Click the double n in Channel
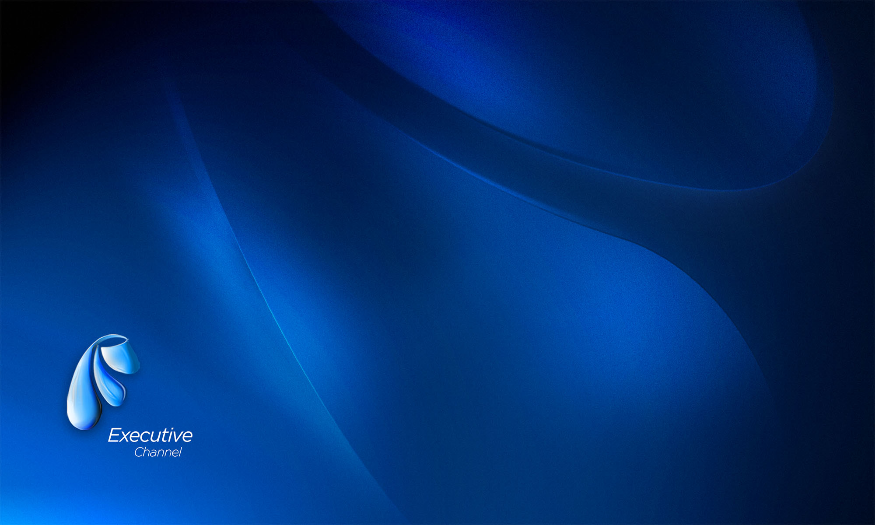The image size is (875, 525). (x=164, y=453)
